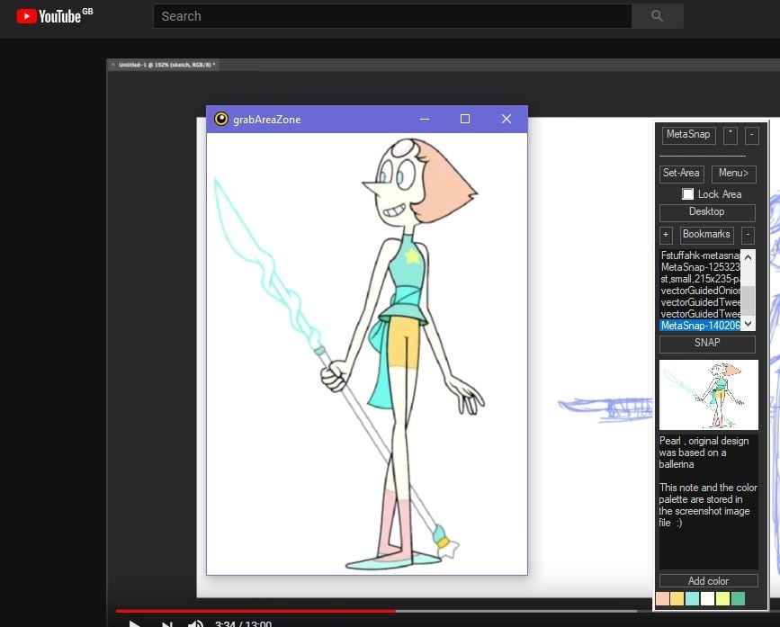
Task: Click the asterisk button beside MetaSnap
Action: pos(731,135)
